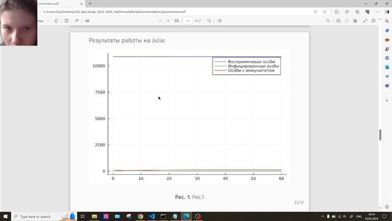Search inside the PDF document
Image resolution: width=392 pixels, height=221 pixels.
[x=328, y=21]
